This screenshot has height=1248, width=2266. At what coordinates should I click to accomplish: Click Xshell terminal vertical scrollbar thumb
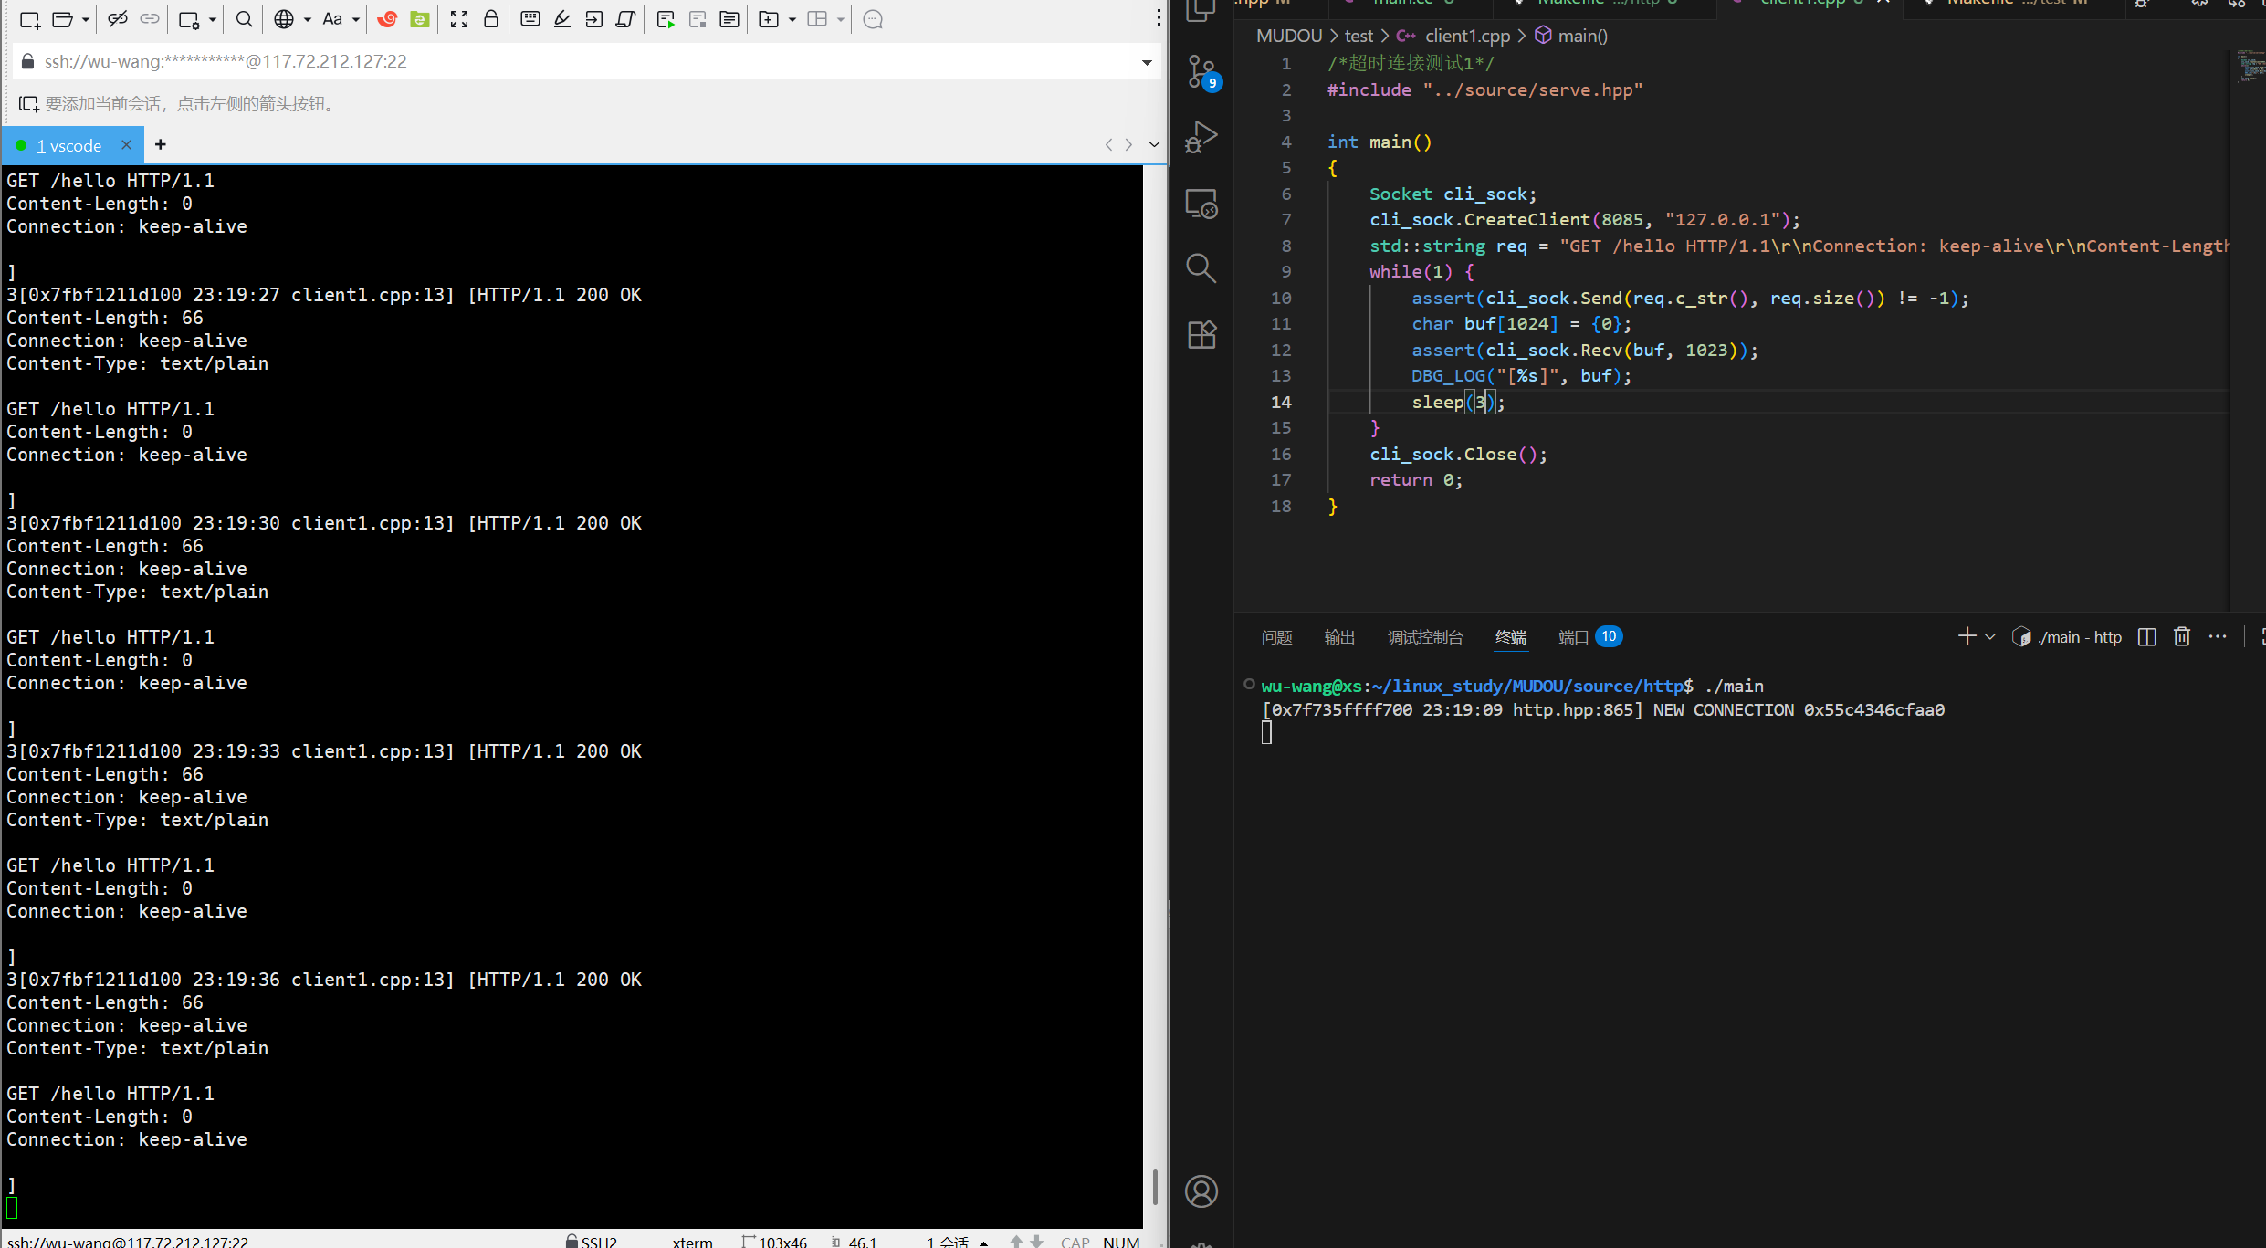point(1155,1186)
